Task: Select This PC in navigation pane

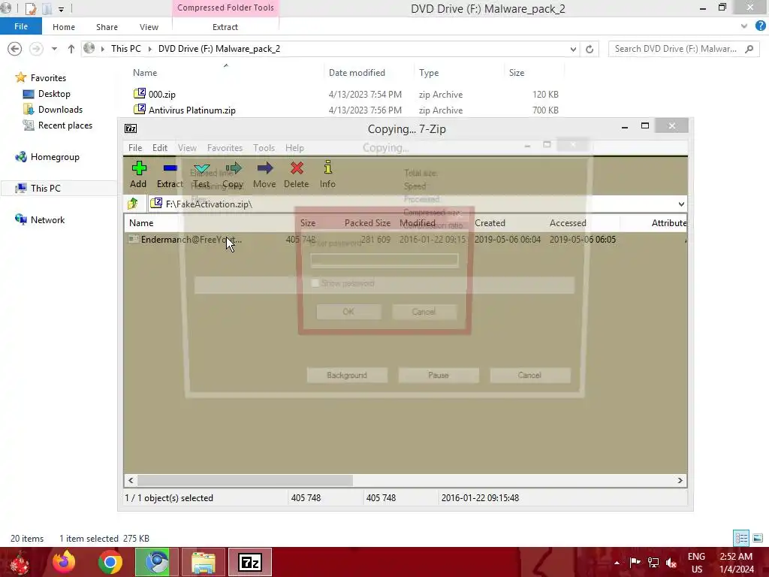Action: [46, 189]
